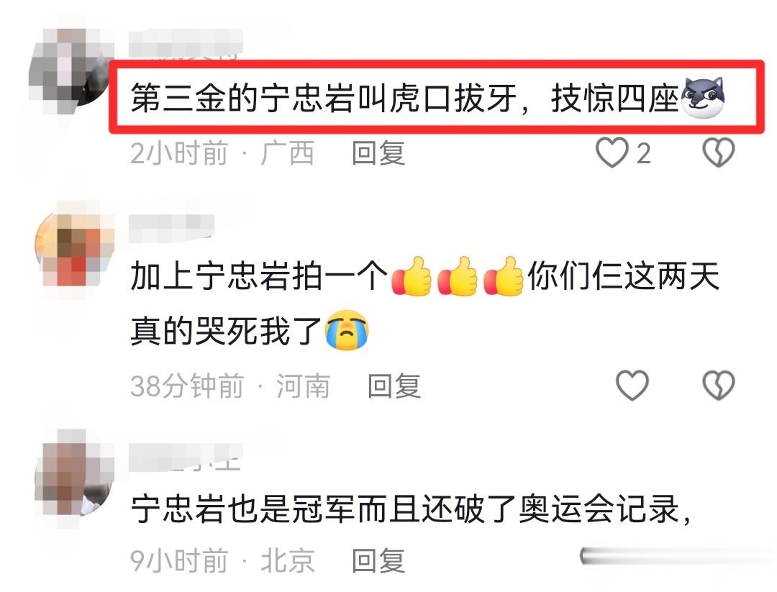This screenshot has height=592, width=777.
Task: Tap the broken-heart dislike on the Guangxi comment
Action: coord(719,152)
